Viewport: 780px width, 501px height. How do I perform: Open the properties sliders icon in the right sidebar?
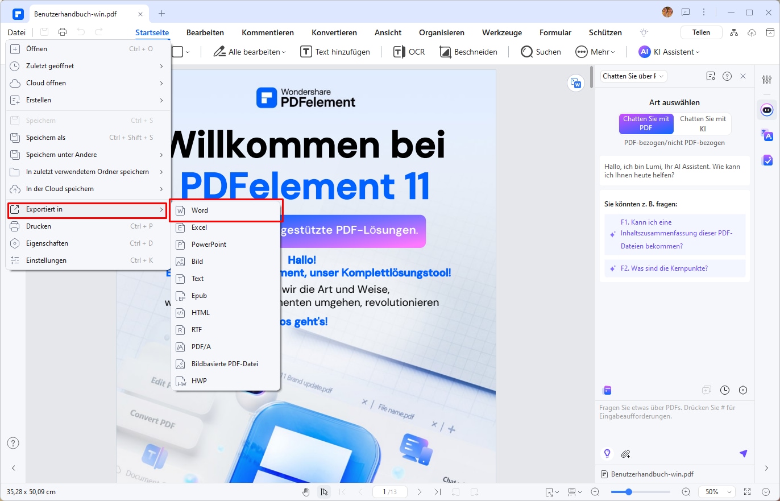point(767,80)
